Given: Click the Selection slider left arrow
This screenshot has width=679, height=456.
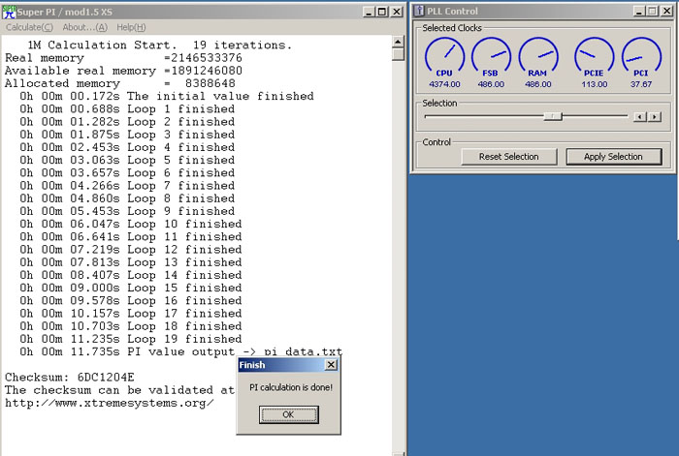Looking at the screenshot, I should (639, 117).
